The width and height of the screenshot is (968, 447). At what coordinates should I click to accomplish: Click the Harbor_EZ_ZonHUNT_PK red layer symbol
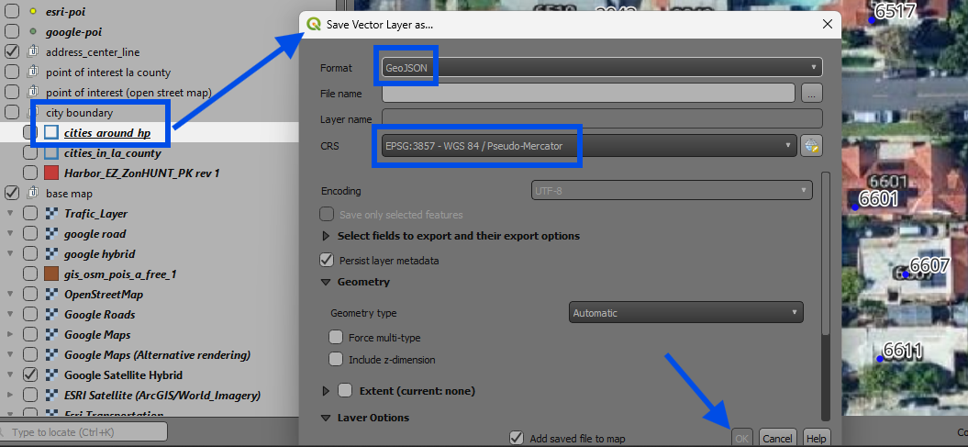(x=51, y=173)
